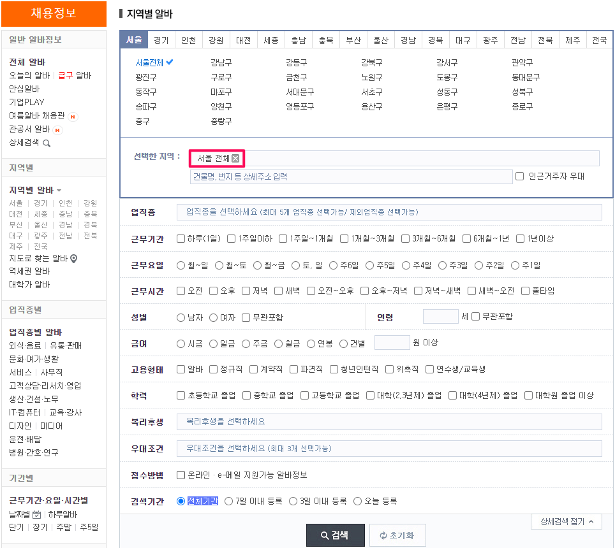Select the 남자 gender radio button
This screenshot has width=615, height=548.
pos(181,318)
